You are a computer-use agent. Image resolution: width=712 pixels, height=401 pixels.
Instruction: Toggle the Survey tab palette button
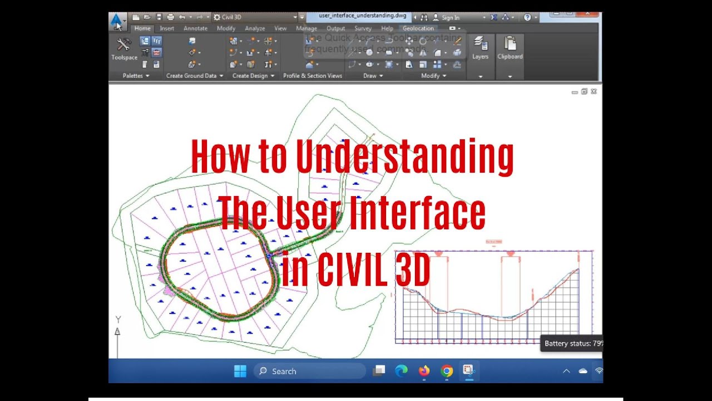(145, 52)
